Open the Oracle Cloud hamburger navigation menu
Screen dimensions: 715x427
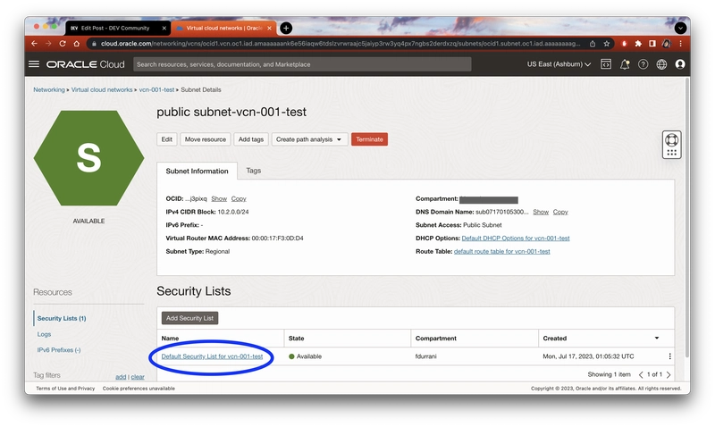tap(34, 64)
